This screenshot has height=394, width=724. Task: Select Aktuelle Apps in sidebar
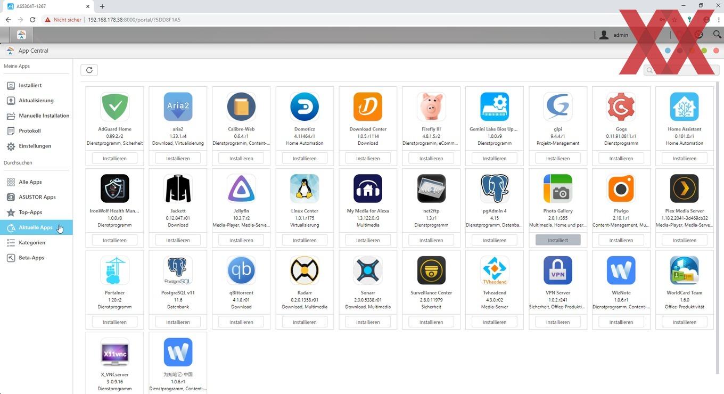point(36,227)
